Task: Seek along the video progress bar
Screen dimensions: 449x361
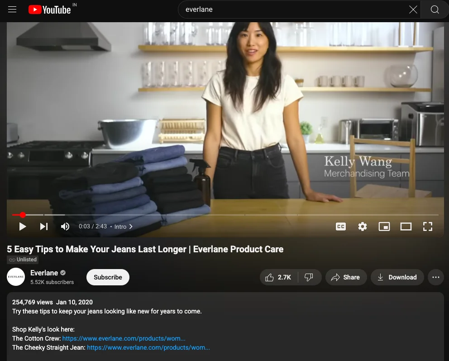Action: click(x=225, y=215)
